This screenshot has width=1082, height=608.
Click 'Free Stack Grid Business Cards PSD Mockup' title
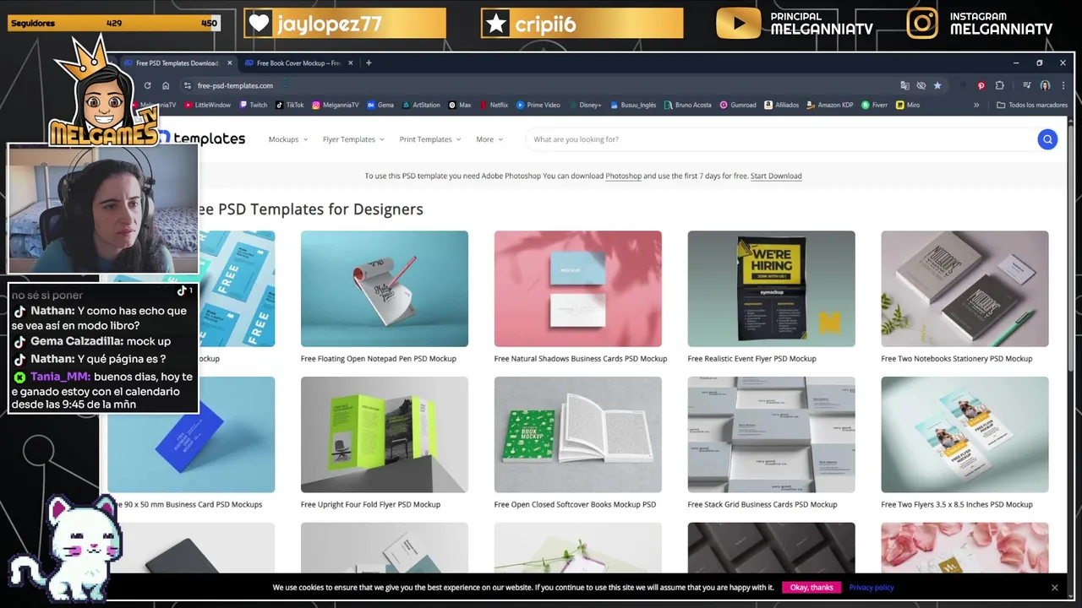762,505
